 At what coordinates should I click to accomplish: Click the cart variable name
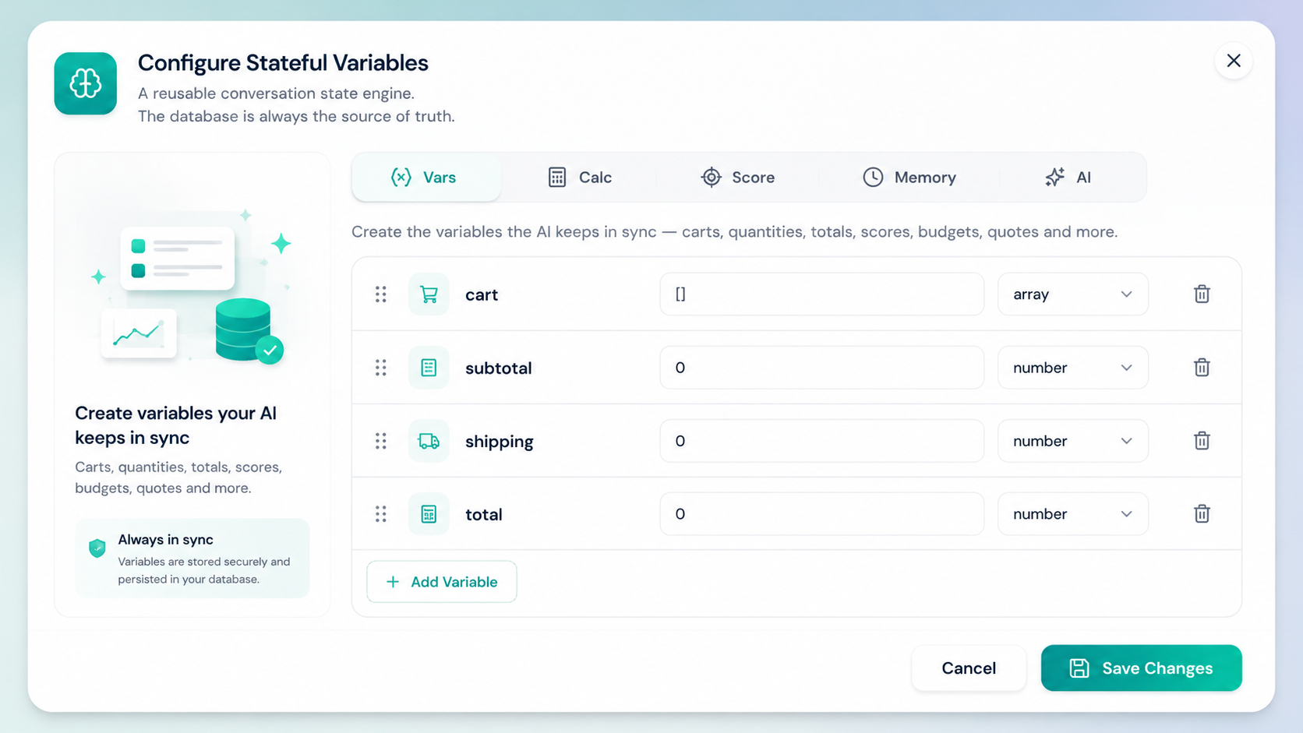coord(482,295)
